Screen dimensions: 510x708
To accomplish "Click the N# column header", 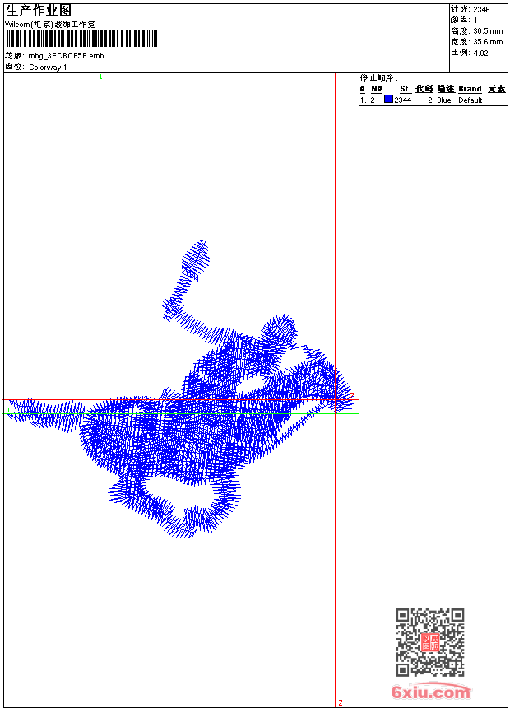I will click(377, 89).
